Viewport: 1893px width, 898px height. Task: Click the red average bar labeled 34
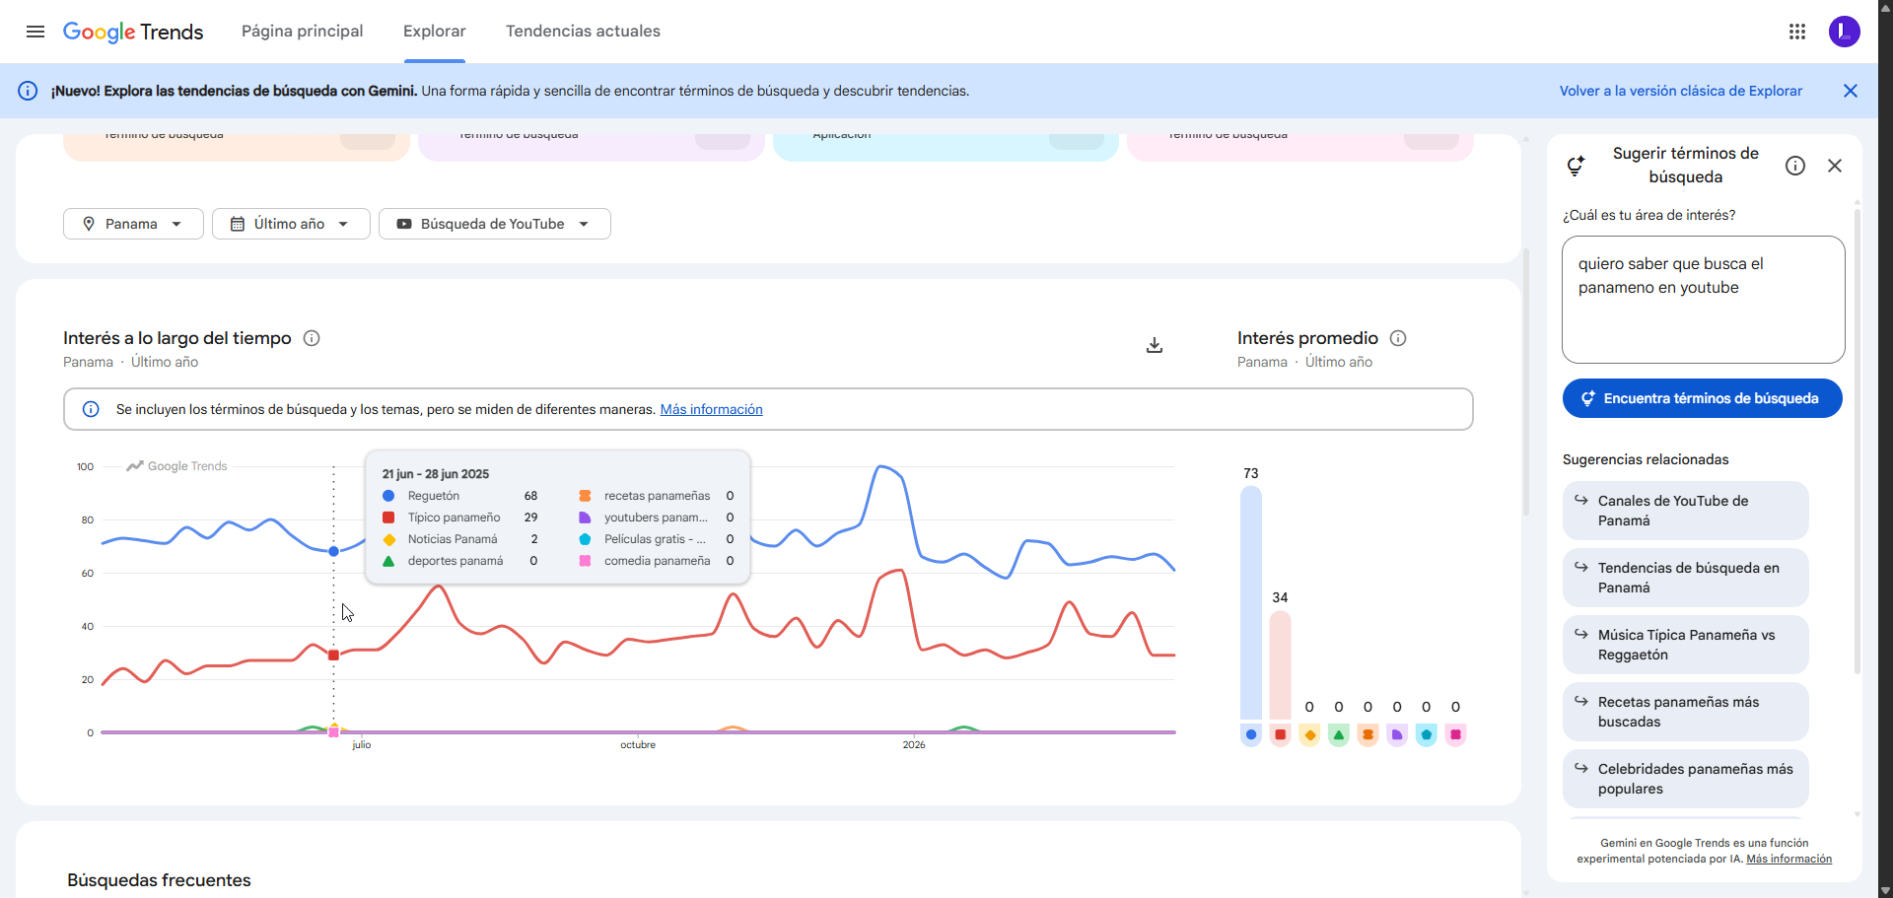1280,665
